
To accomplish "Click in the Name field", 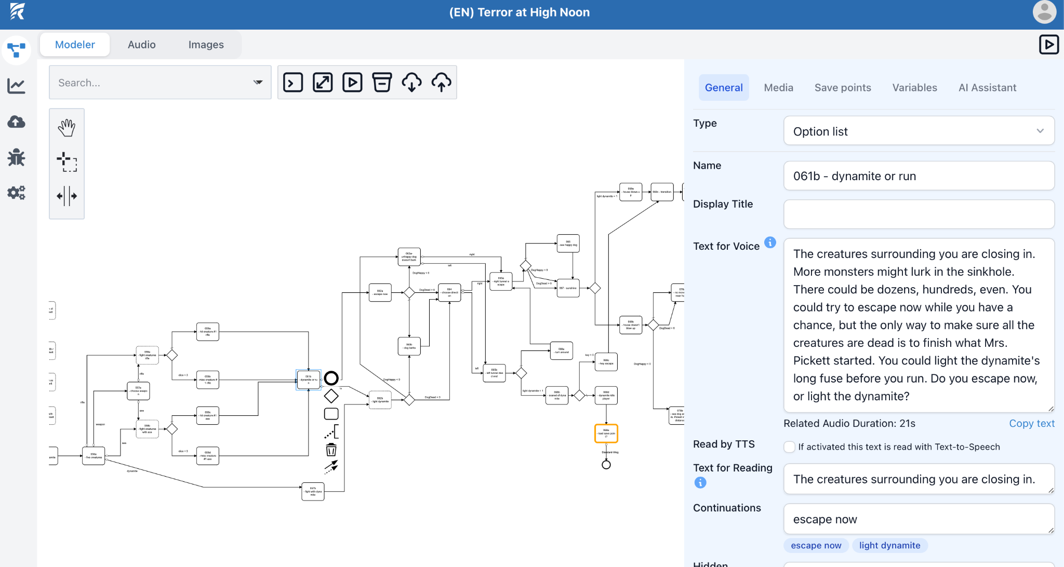I will point(919,176).
